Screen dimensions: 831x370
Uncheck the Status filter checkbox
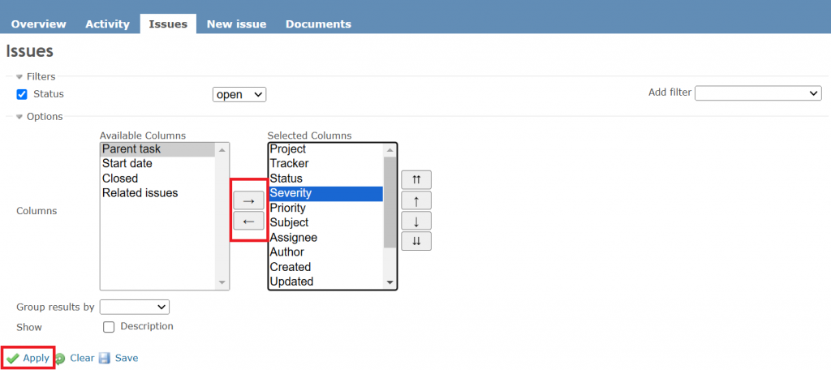22,94
